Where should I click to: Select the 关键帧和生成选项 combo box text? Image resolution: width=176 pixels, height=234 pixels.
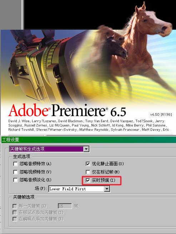pos(46,149)
